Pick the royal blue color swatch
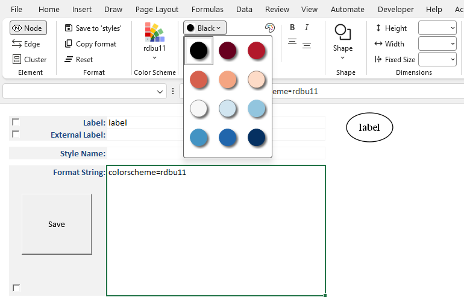Screen dimensions: 464x303 pyautogui.click(x=228, y=138)
